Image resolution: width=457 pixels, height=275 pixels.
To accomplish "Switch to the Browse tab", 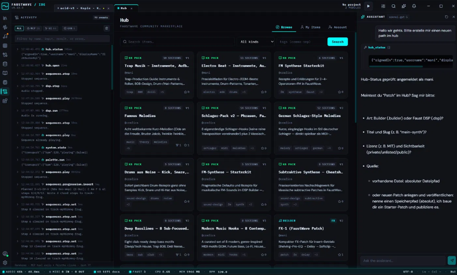I will pyautogui.click(x=284, y=27).
